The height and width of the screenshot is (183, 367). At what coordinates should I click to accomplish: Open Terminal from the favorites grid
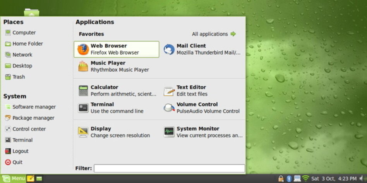[111, 108]
